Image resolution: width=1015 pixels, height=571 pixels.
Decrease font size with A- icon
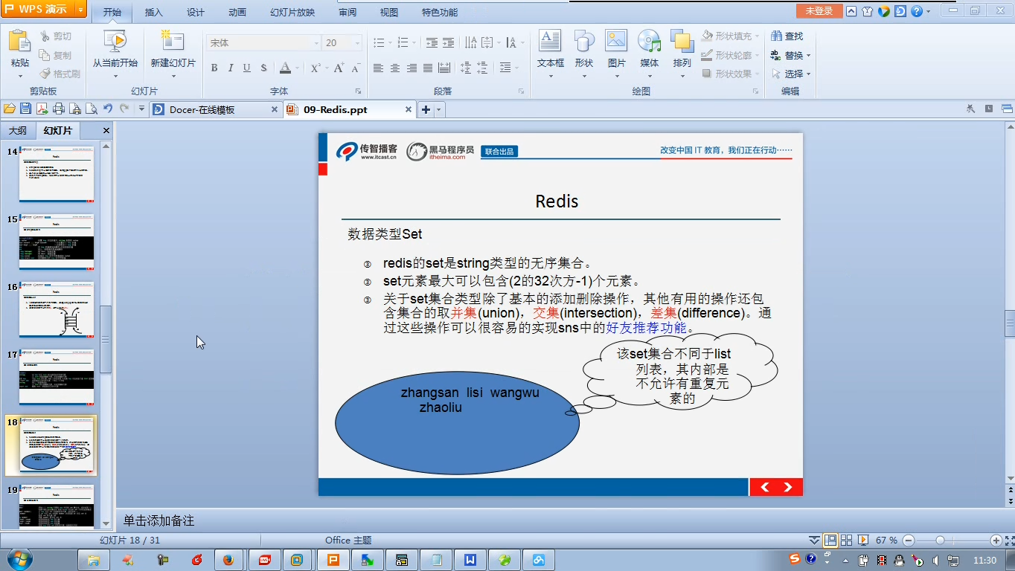pos(356,68)
